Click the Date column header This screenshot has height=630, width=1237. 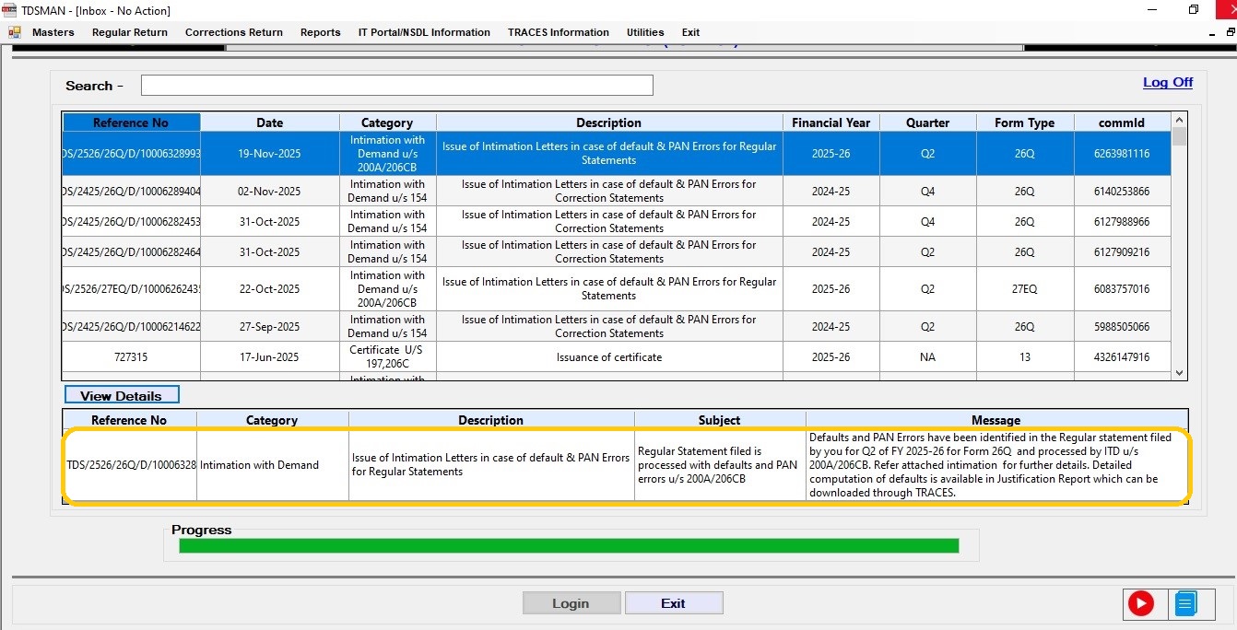coord(269,122)
